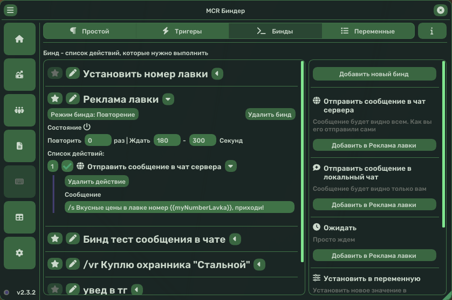Favorite "Бинд тест сообщения в чате"
Image resolution: width=452 pixels, height=300 pixels.
(x=55, y=239)
